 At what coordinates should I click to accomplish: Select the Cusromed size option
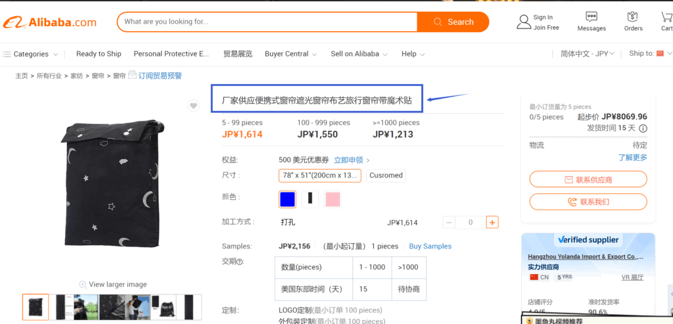click(386, 175)
